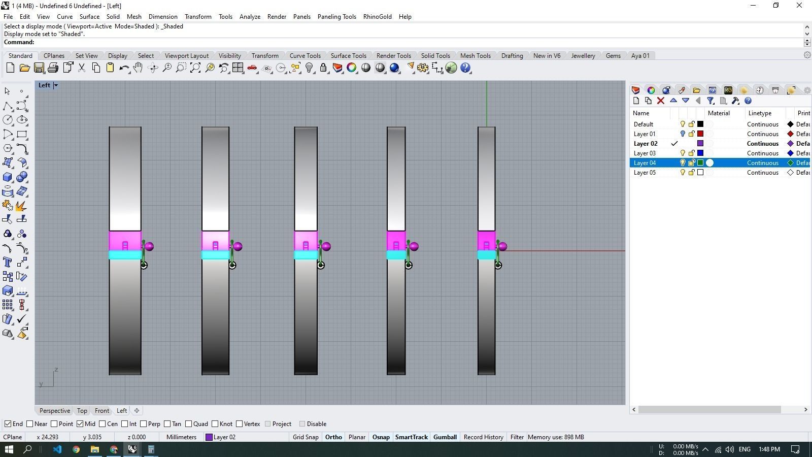The height and width of the screenshot is (457, 812).
Task: Click the Planar status bar button
Action: pyautogui.click(x=357, y=437)
